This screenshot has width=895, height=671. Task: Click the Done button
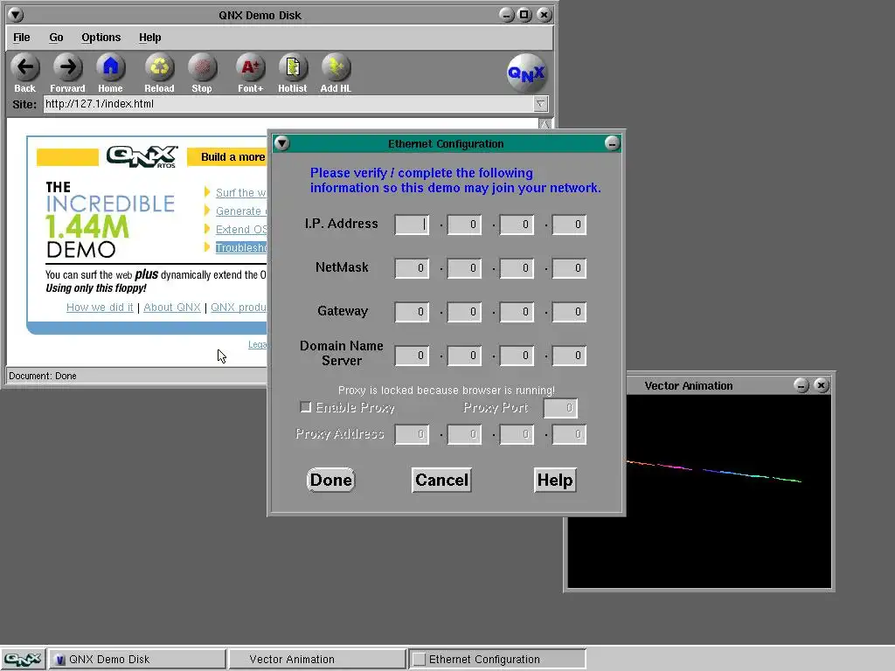(x=331, y=480)
